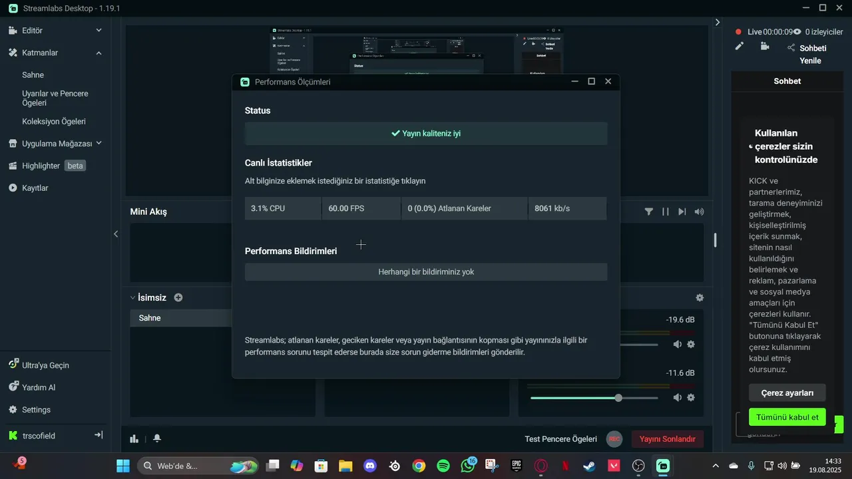Select the Sohbet chat tab
Screen dimensions: 852x479
[787, 81]
